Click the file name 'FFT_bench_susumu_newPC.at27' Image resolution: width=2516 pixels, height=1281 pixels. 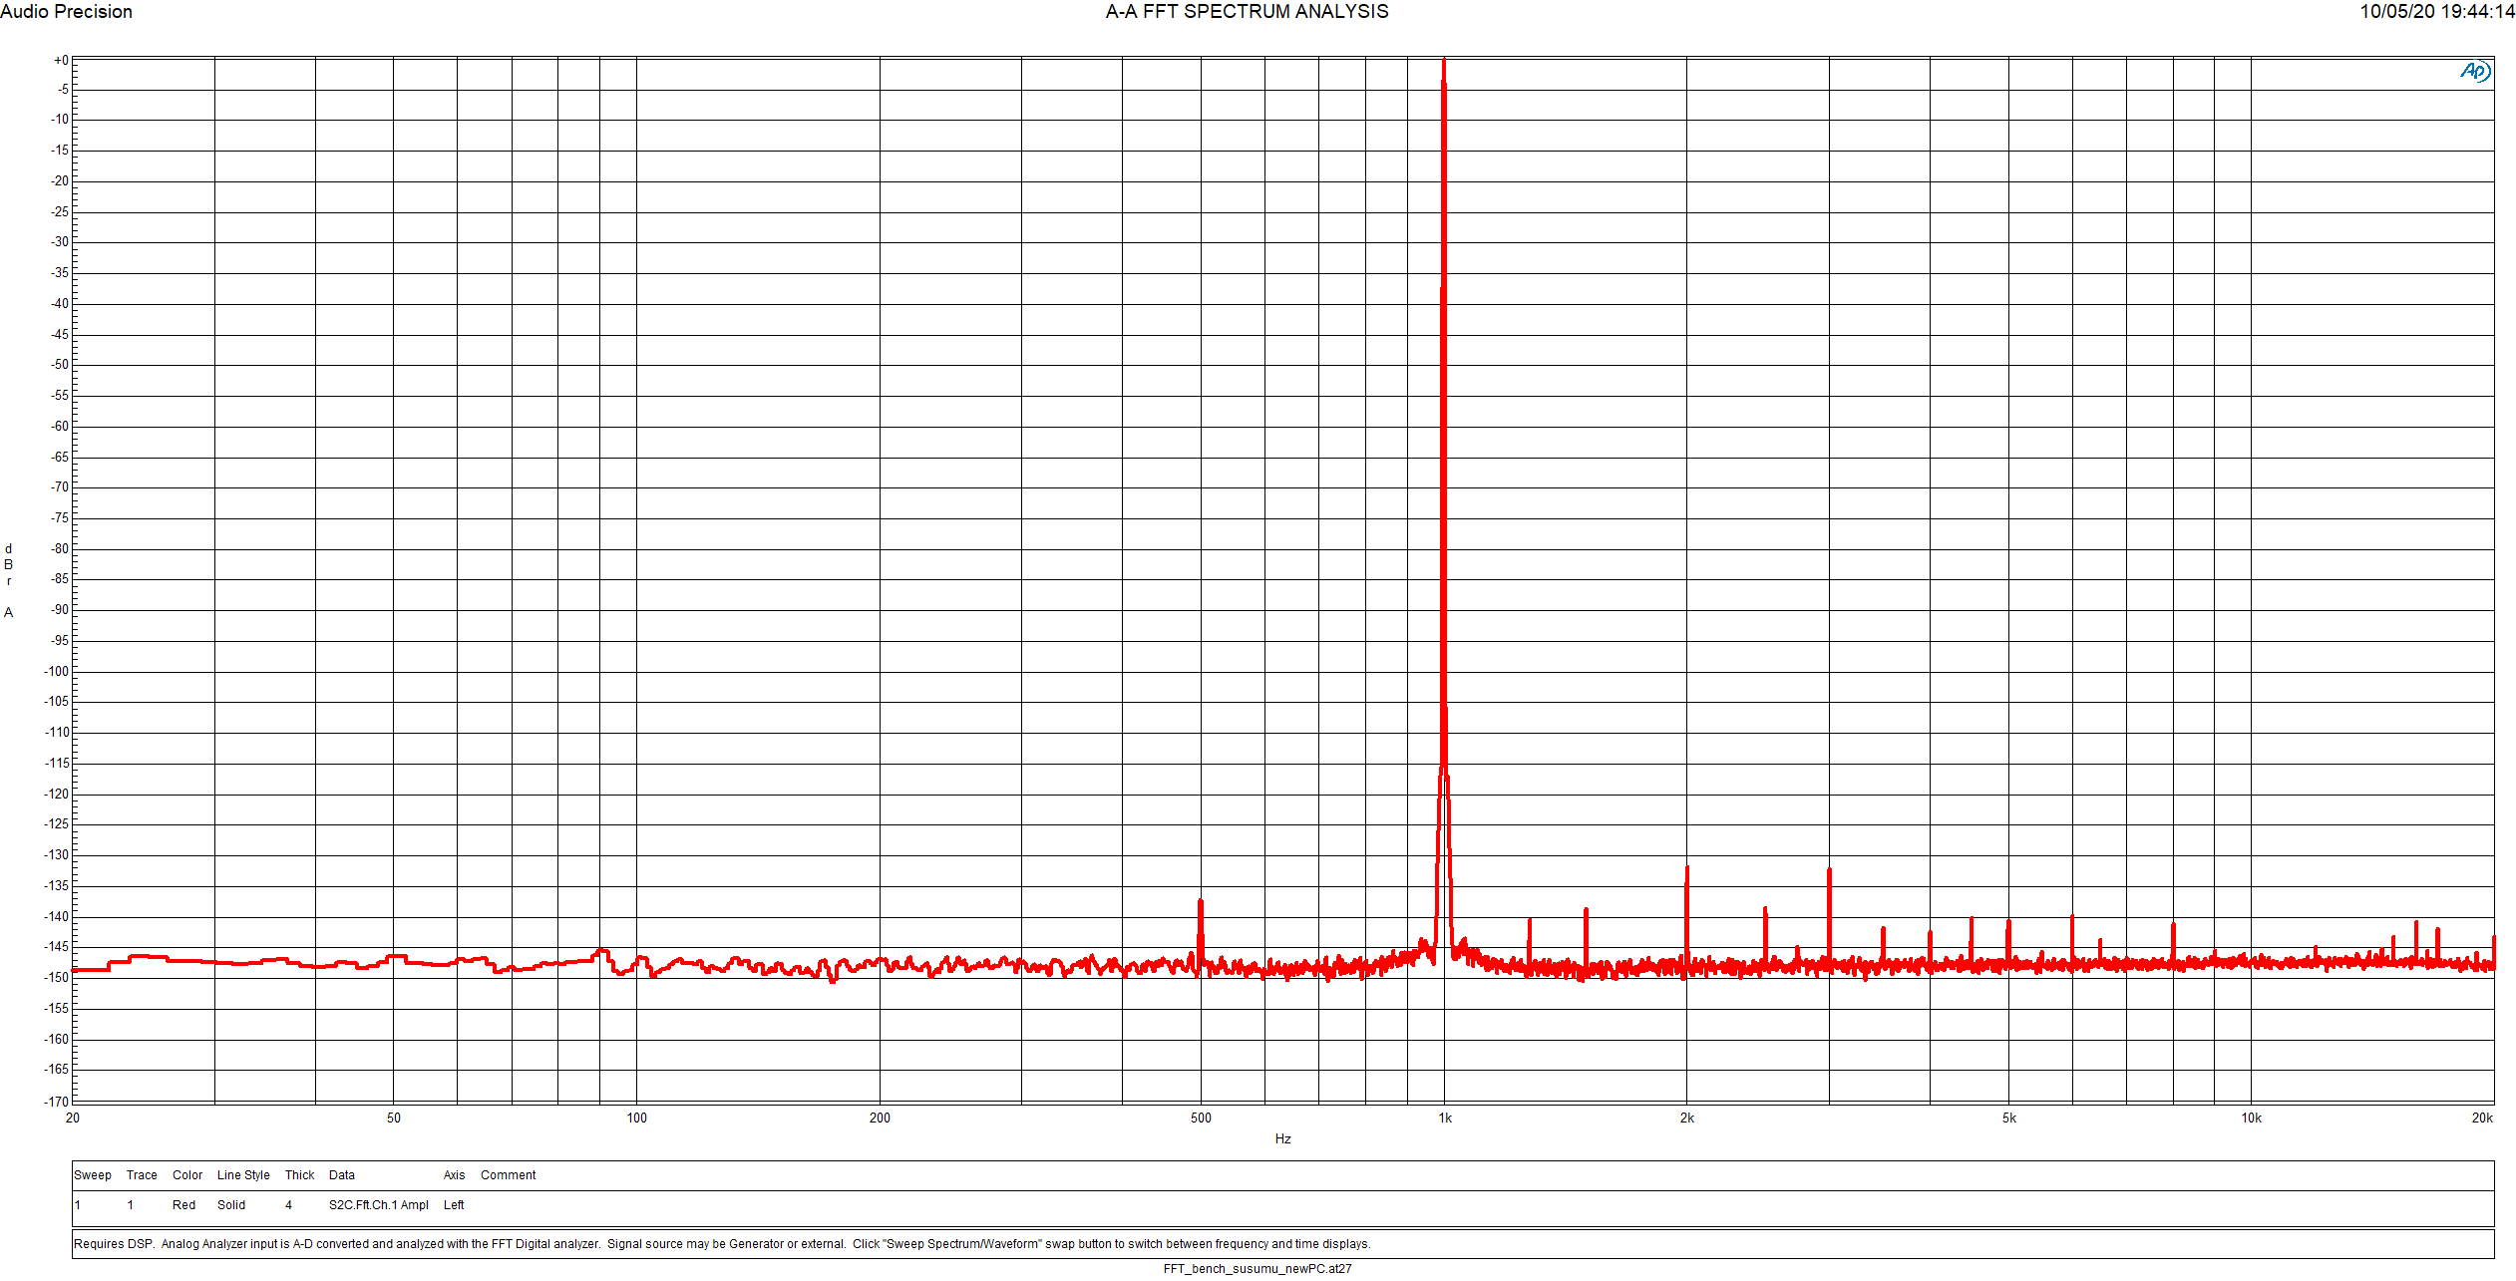pyautogui.click(x=1258, y=1269)
